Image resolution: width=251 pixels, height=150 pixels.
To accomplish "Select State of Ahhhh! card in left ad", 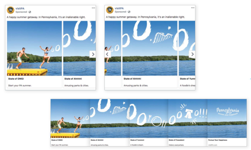I will [80, 54].
